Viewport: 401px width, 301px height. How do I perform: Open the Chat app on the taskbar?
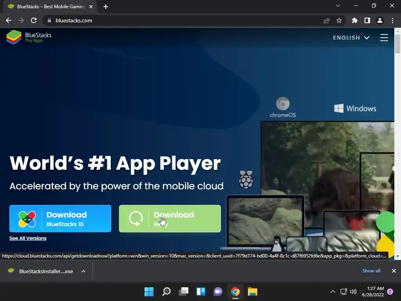tap(218, 292)
